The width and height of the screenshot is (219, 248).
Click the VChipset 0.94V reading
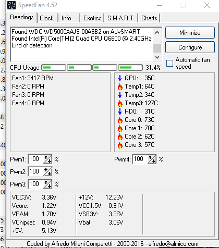coord(34,222)
